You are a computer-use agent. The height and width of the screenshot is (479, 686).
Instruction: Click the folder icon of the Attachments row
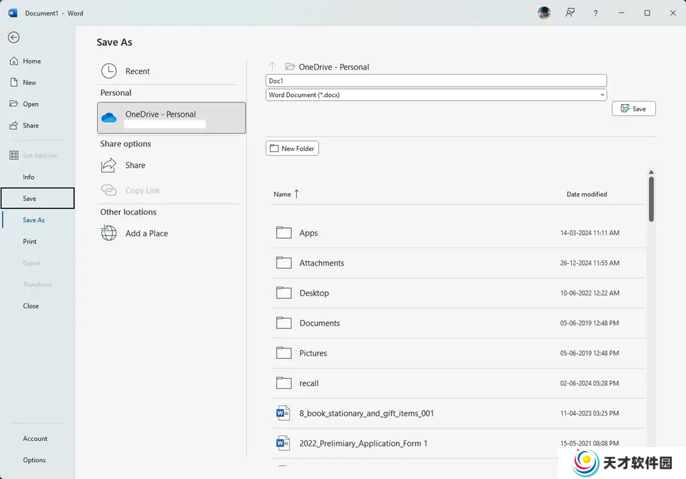284,262
